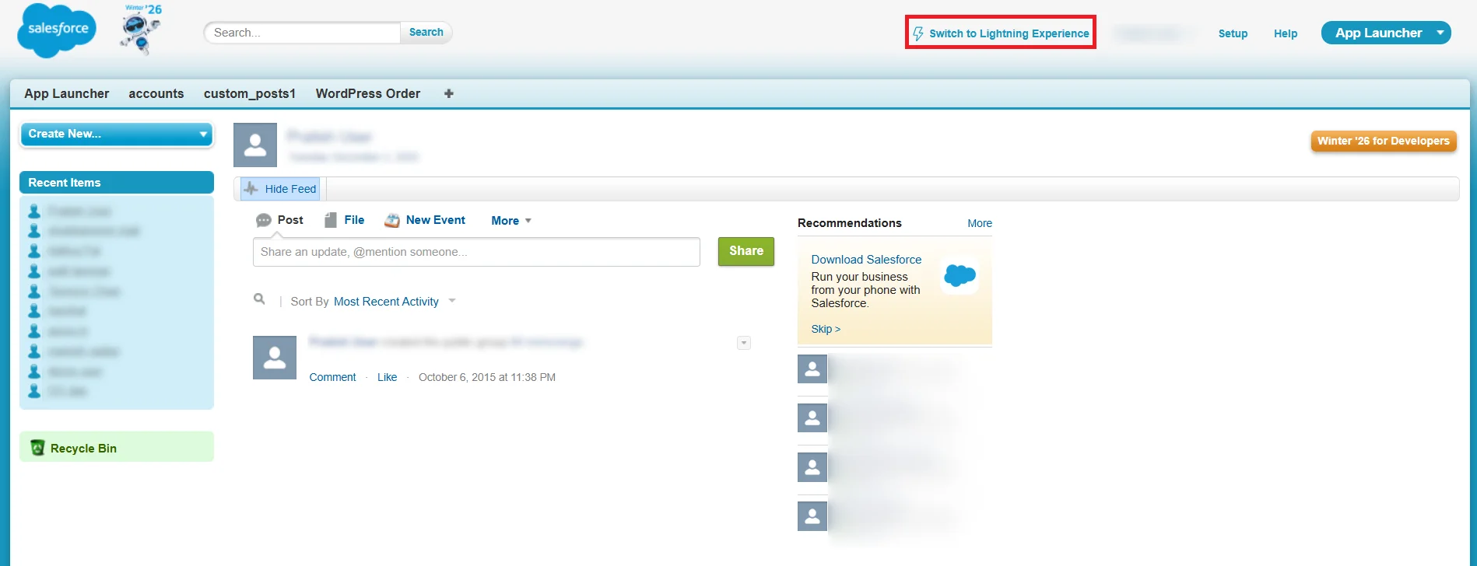Select the File publisher action
Viewport: 1477px width, 566px height.
point(345,220)
